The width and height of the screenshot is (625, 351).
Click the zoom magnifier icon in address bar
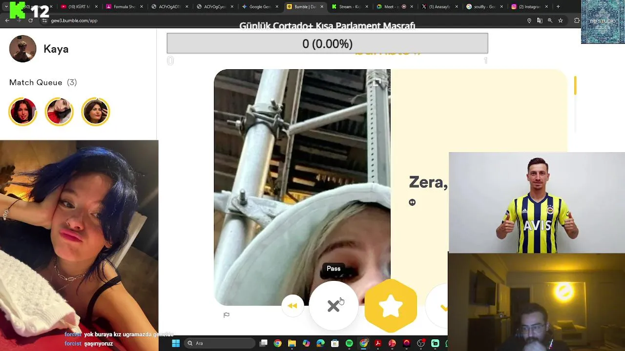click(x=550, y=20)
